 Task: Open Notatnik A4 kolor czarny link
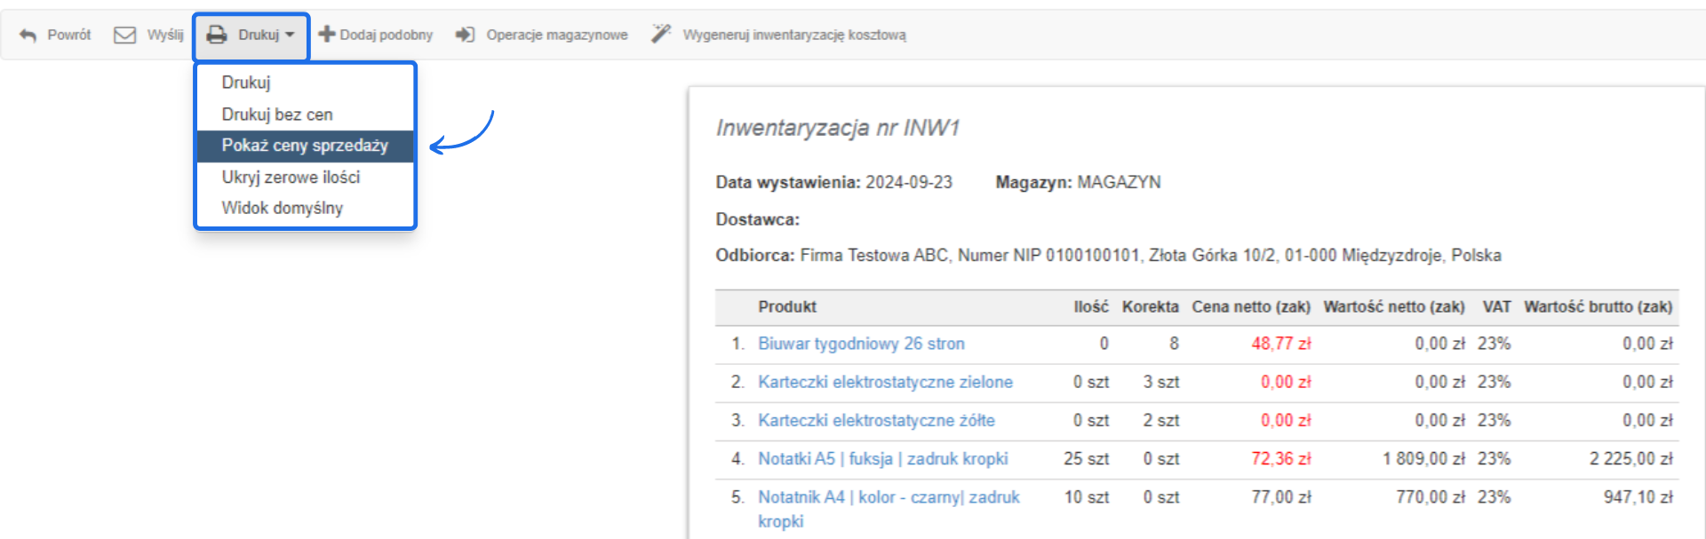pyautogui.click(x=889, y=509)
